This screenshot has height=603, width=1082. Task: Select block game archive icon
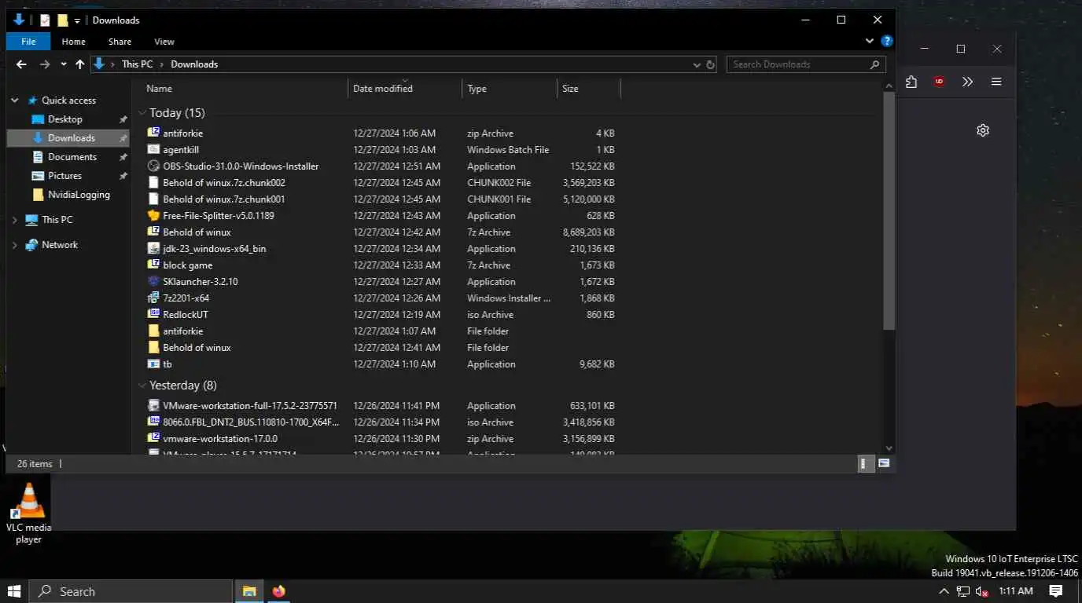154,265
